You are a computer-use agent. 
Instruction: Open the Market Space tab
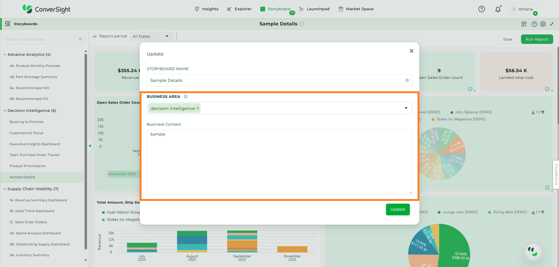(x=356, y=9)
